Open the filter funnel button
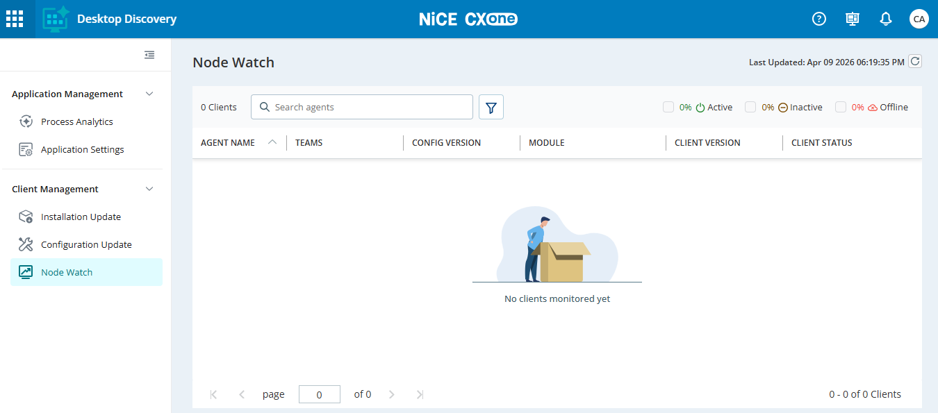Image resolution: width=938 pixels, height=413 pixels. click(491, 107)
